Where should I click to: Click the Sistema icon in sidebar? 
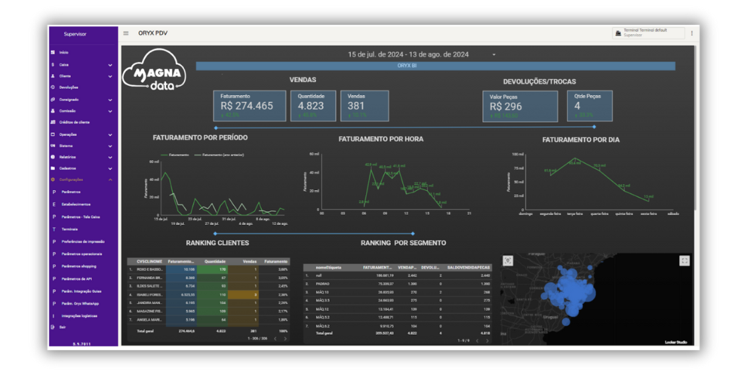pyautogui.click(x=53, y=146)
